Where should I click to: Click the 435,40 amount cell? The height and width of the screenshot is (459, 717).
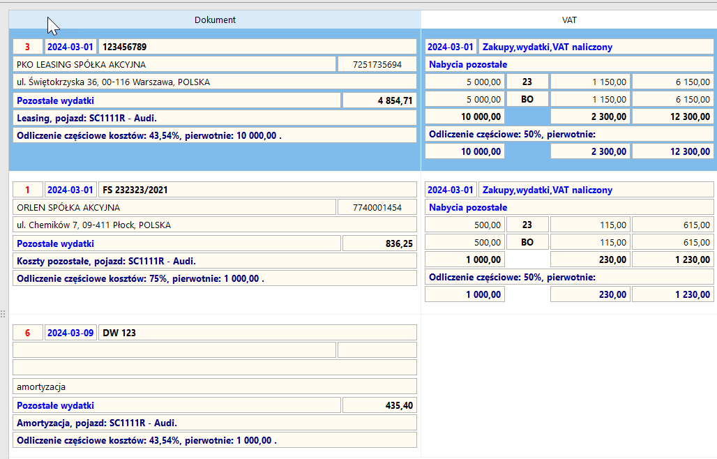pyautogui.click(x=379, y=405)
